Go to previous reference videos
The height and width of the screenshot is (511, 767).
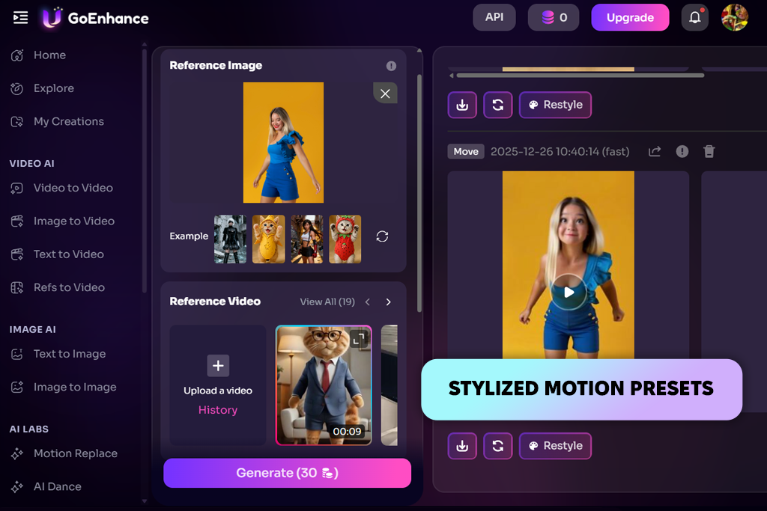367,302
